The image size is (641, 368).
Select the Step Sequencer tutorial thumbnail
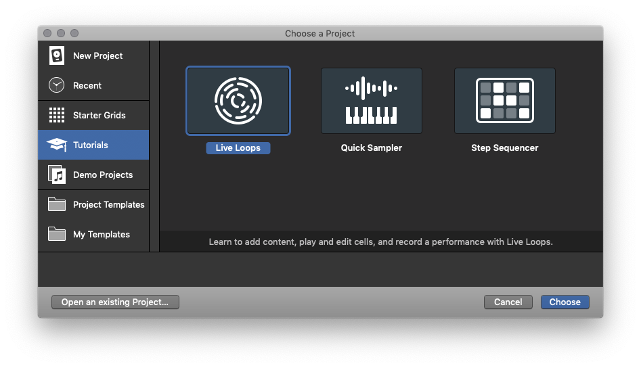pos(505,101)
